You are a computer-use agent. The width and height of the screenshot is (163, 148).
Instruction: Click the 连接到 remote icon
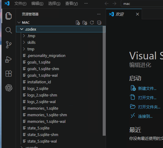click(133, 116)
